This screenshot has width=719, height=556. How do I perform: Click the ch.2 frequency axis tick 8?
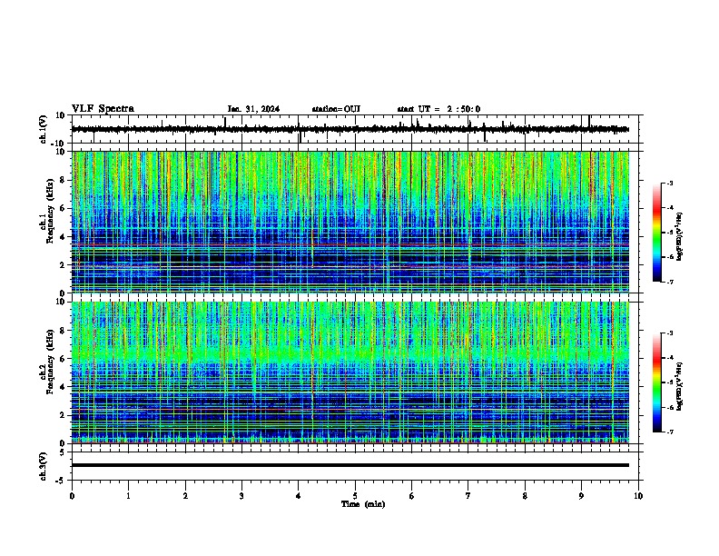coord(64,331)
